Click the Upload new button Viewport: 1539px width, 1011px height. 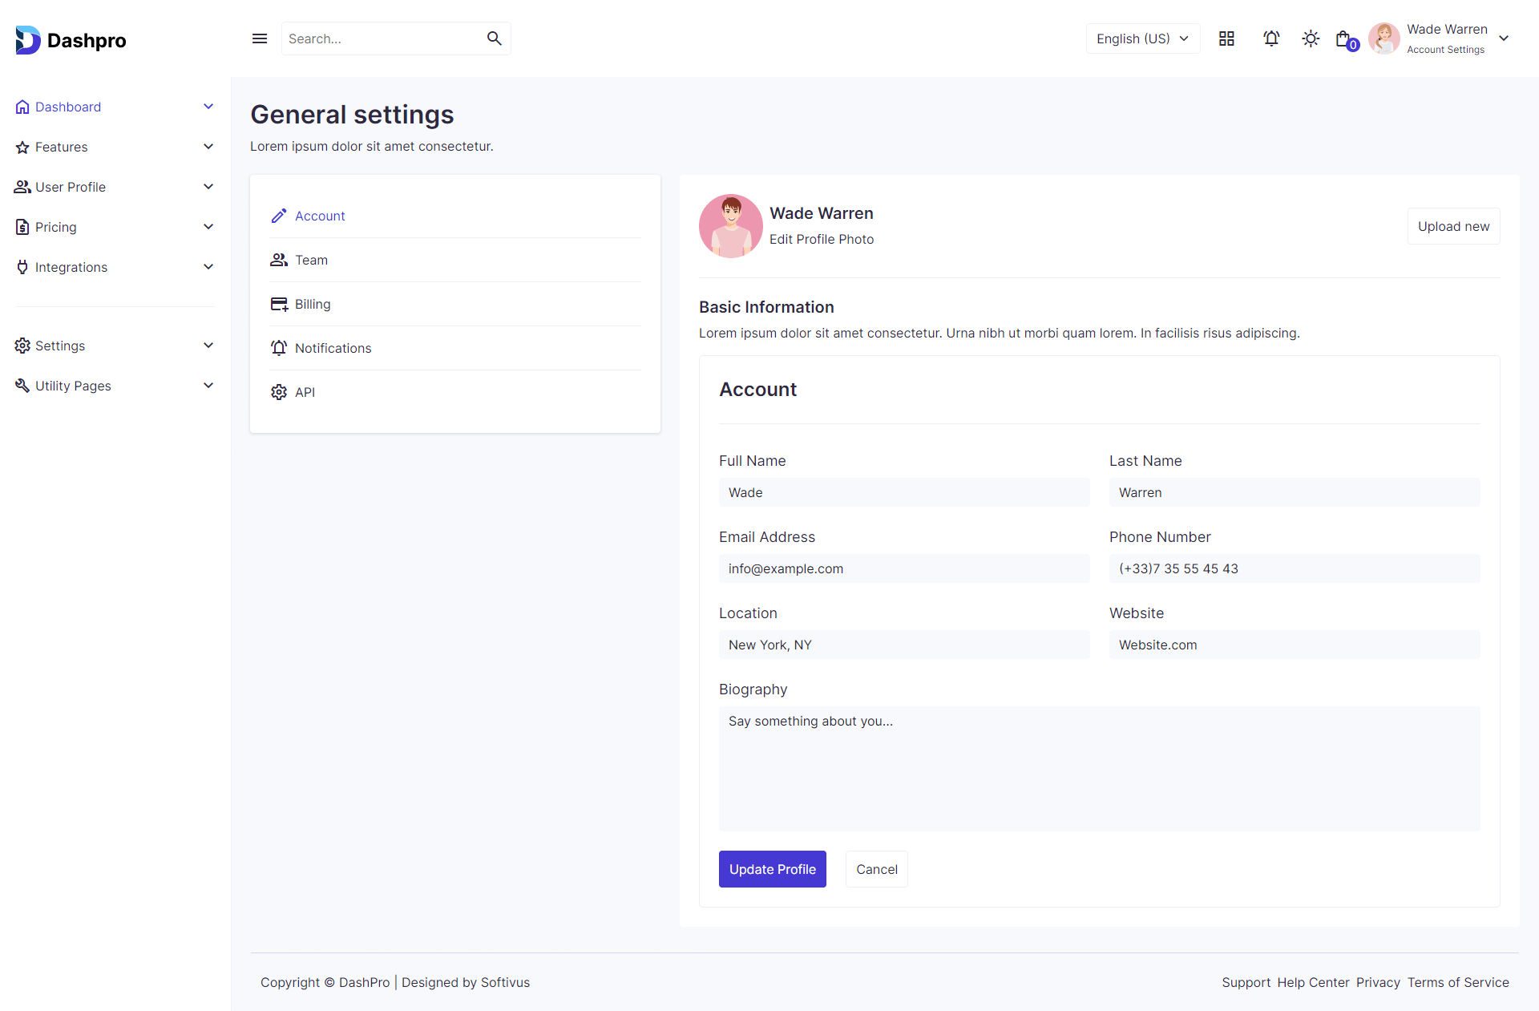tap(1453, 226)
